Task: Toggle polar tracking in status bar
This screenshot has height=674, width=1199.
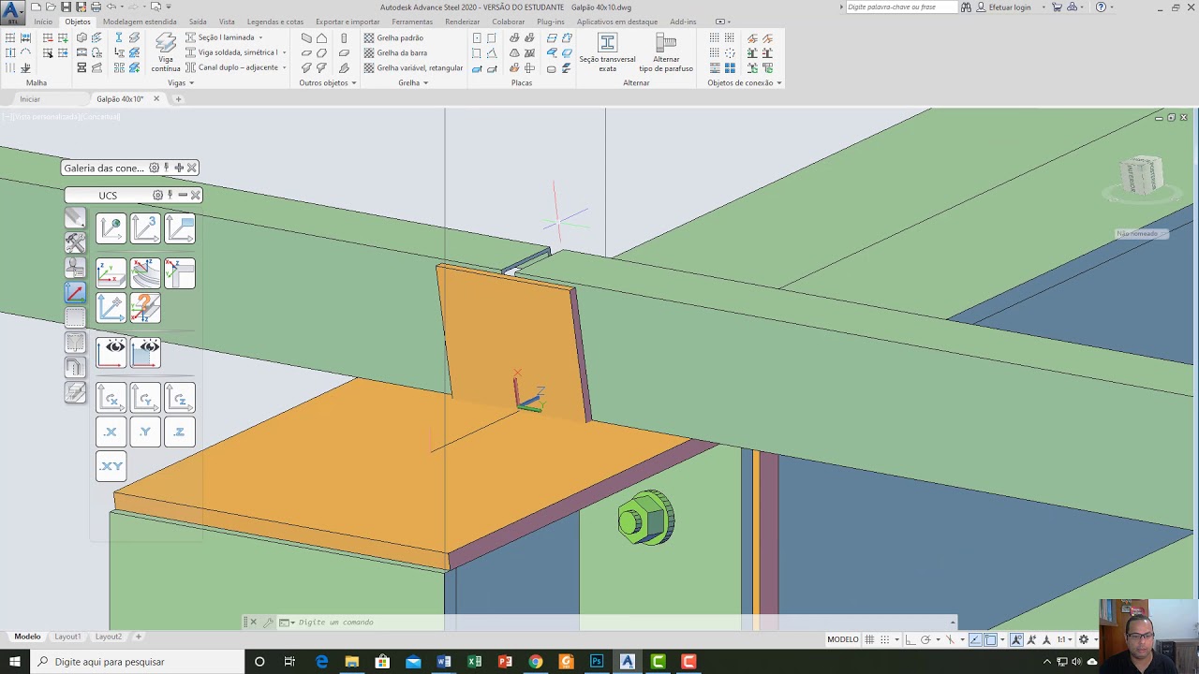Action: (925, 639)
